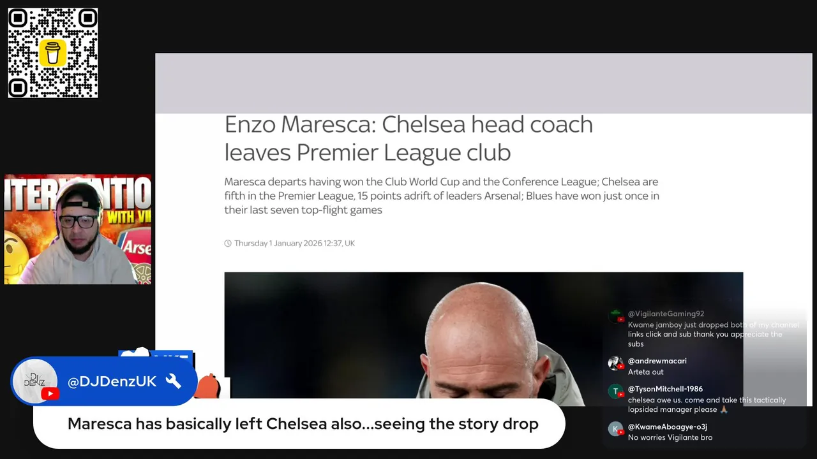This screenshot has width=817, height=459.
Task: Click the yellow cup icon inside QR code
Action: 53,53
